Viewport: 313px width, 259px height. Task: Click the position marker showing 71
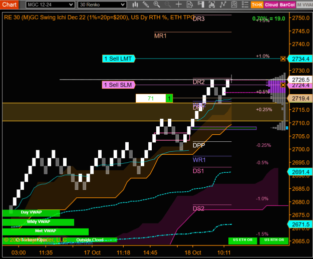(x=151, y=98)
